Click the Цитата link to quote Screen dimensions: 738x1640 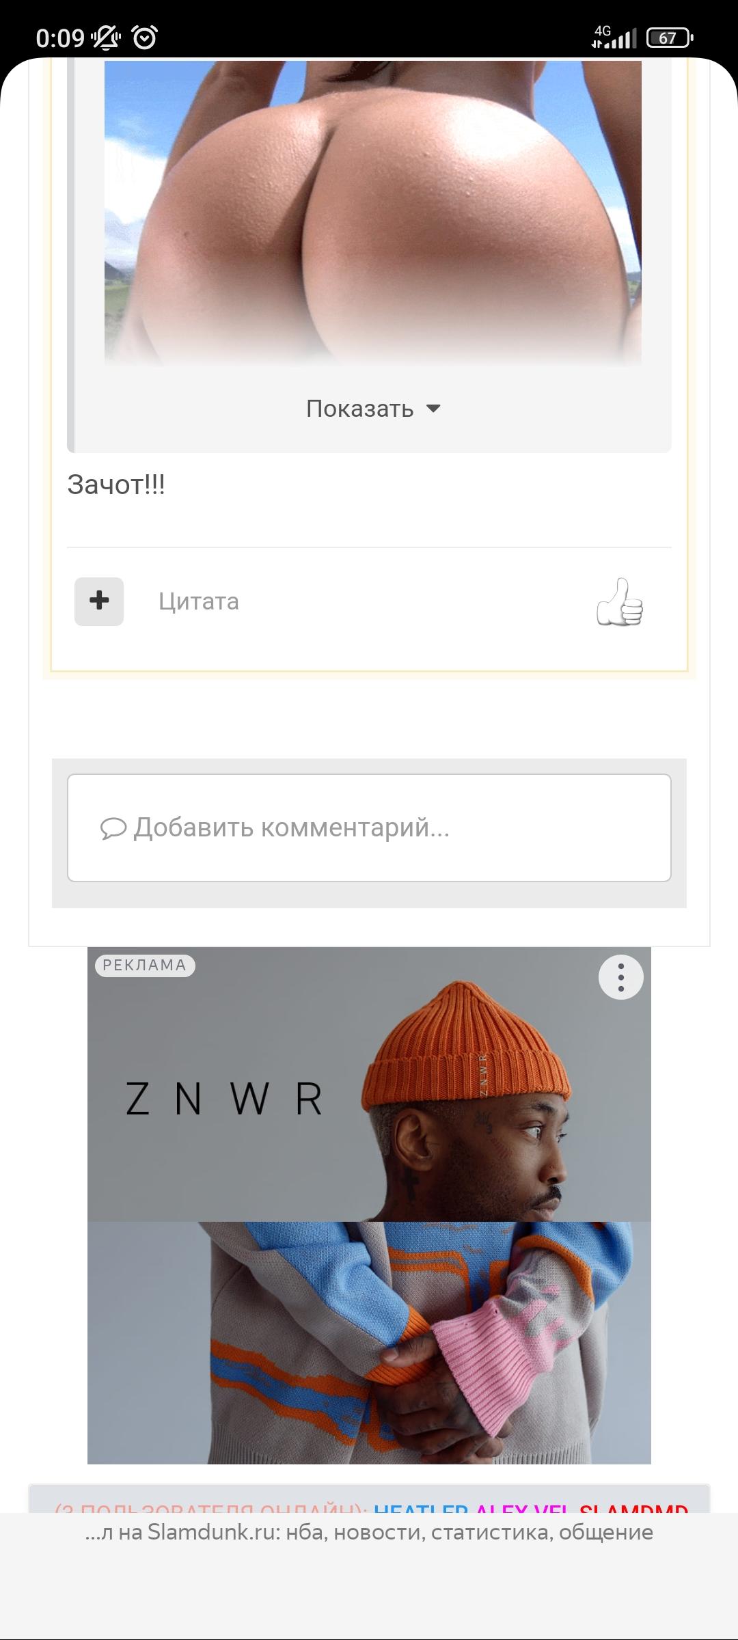coord(199,601)
